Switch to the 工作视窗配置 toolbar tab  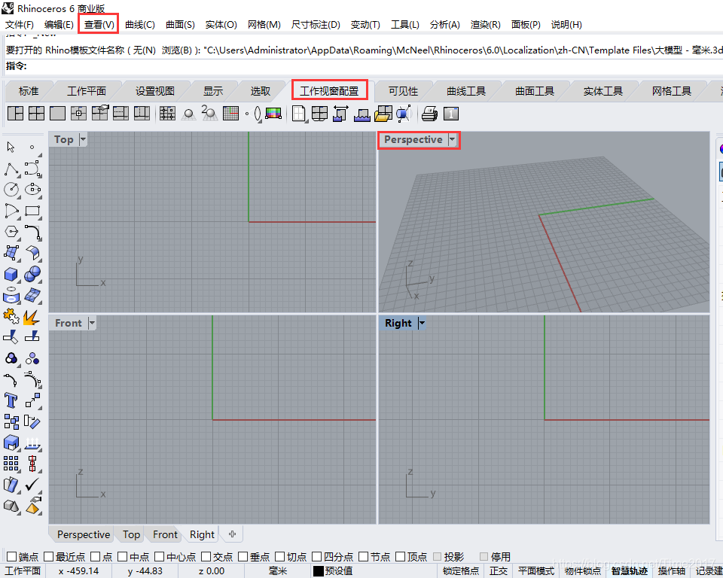pyautogui.click(x=329, y=91)
